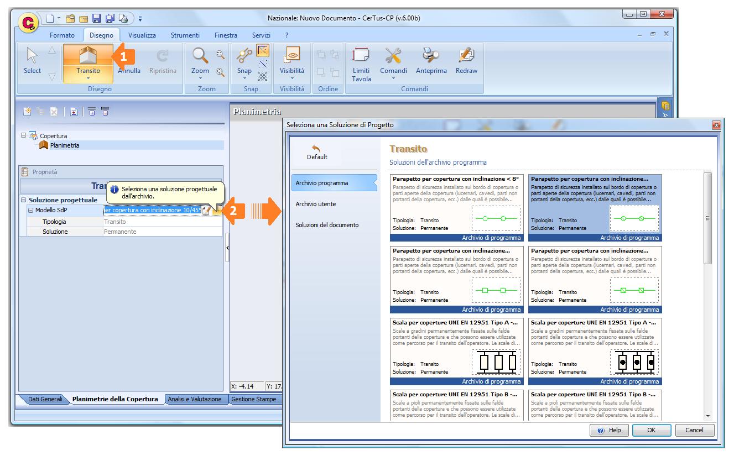
Task: Click the Help button in the dialog
Action: (x=610, y=430)
